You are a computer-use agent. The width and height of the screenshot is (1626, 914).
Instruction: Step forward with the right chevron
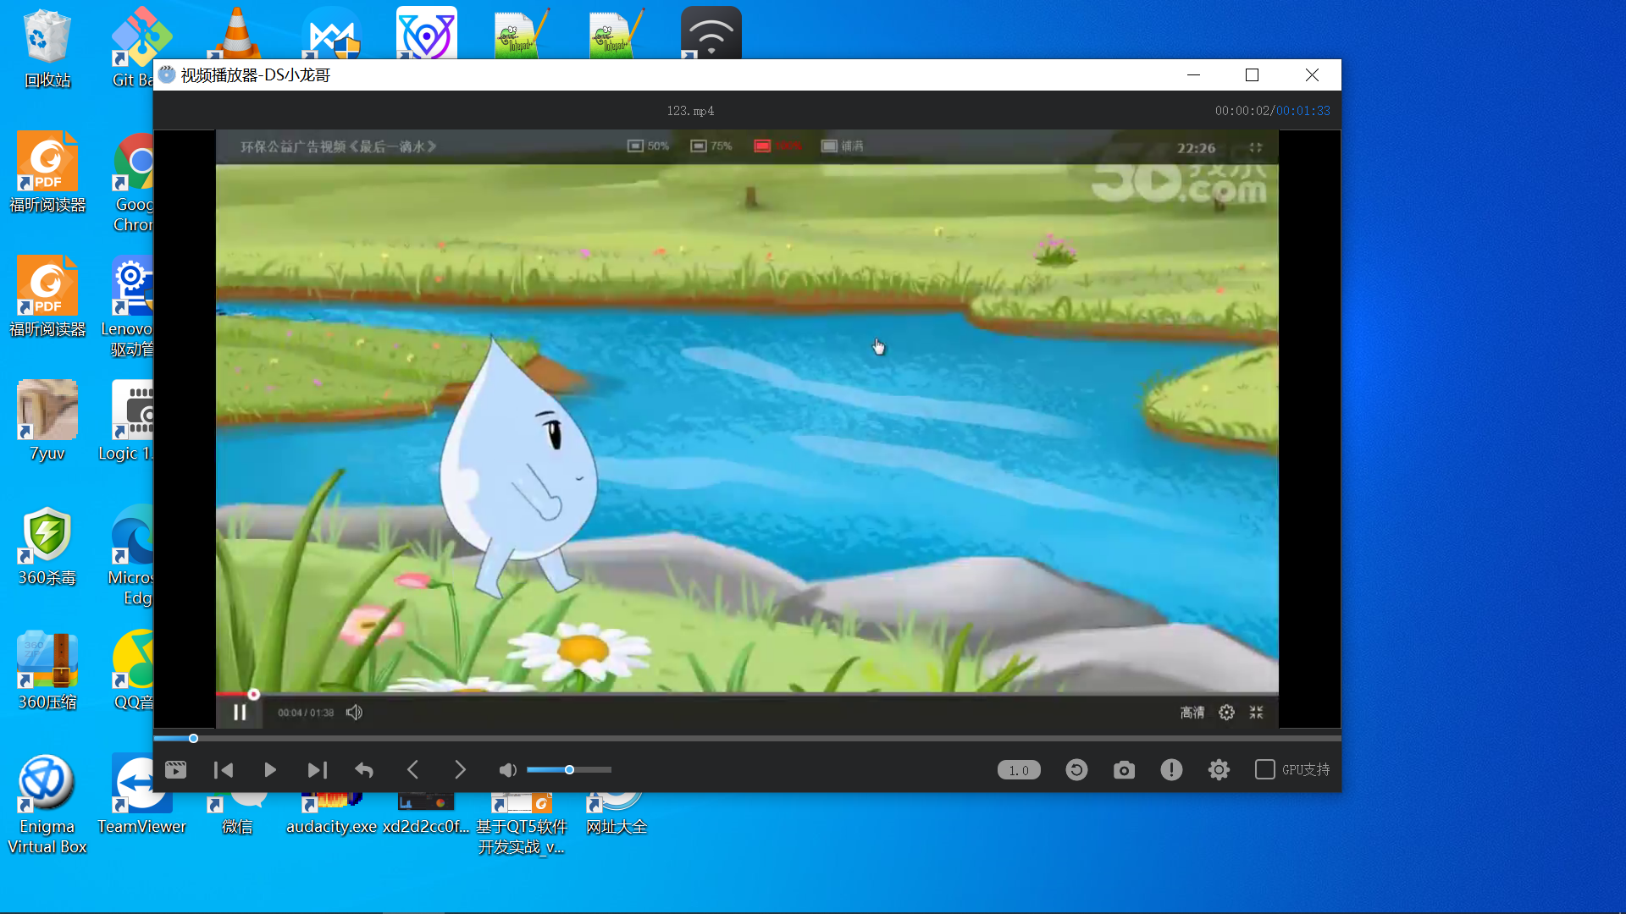[x=460, y=769]
